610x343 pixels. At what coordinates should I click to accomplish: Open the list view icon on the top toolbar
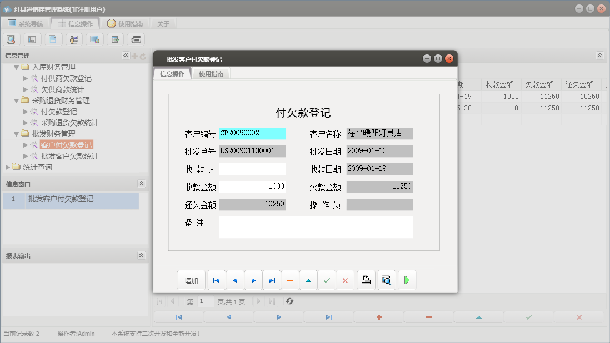pos(31,39)
